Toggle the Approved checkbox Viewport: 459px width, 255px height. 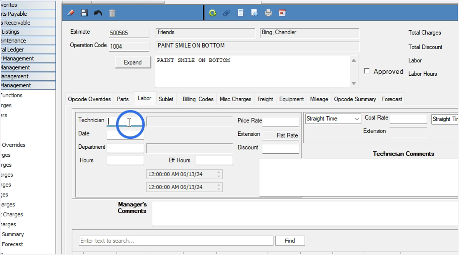(367, 71)
